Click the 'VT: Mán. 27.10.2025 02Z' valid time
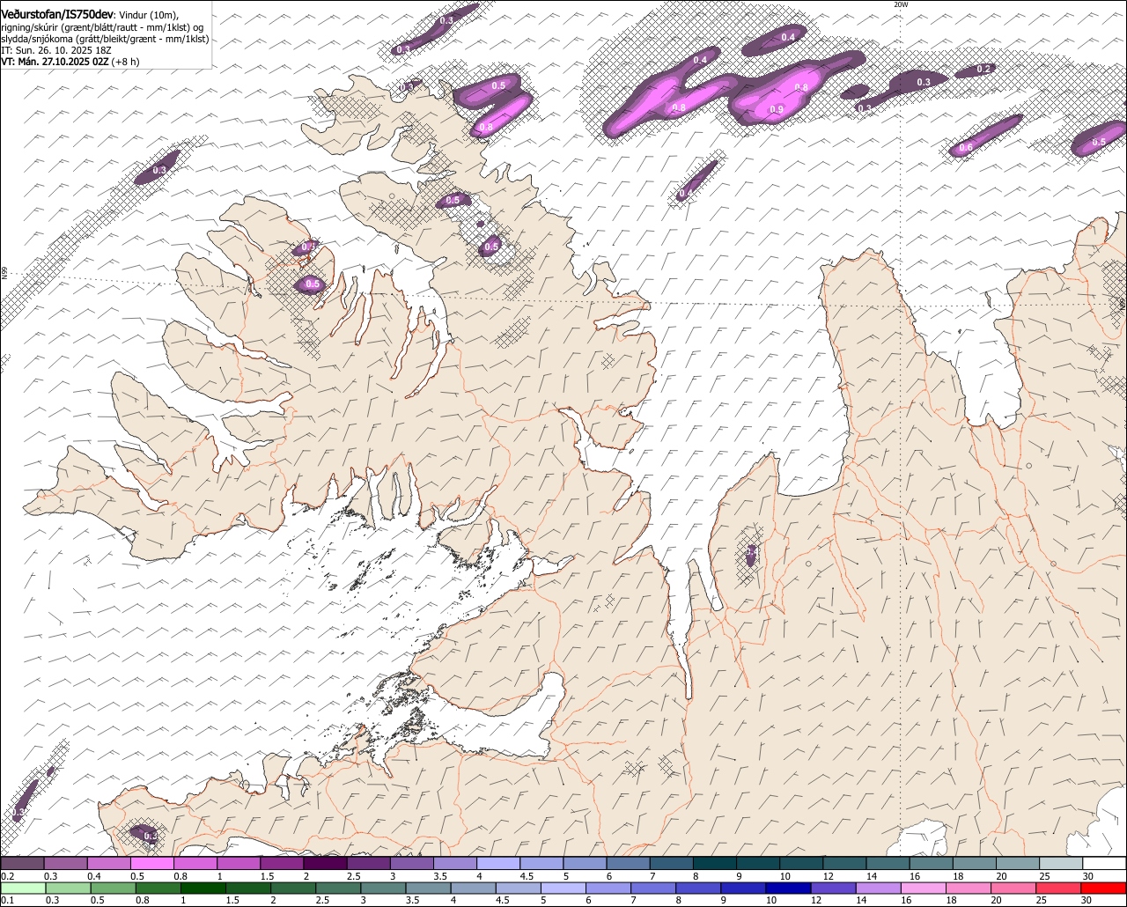Viewport: 1127px width, 907px height. (x=54, y=62)
